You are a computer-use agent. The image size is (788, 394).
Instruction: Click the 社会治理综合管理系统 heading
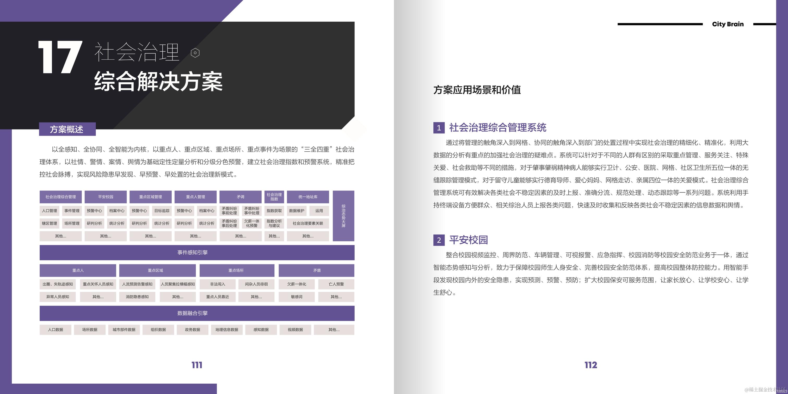pos(497,128)
